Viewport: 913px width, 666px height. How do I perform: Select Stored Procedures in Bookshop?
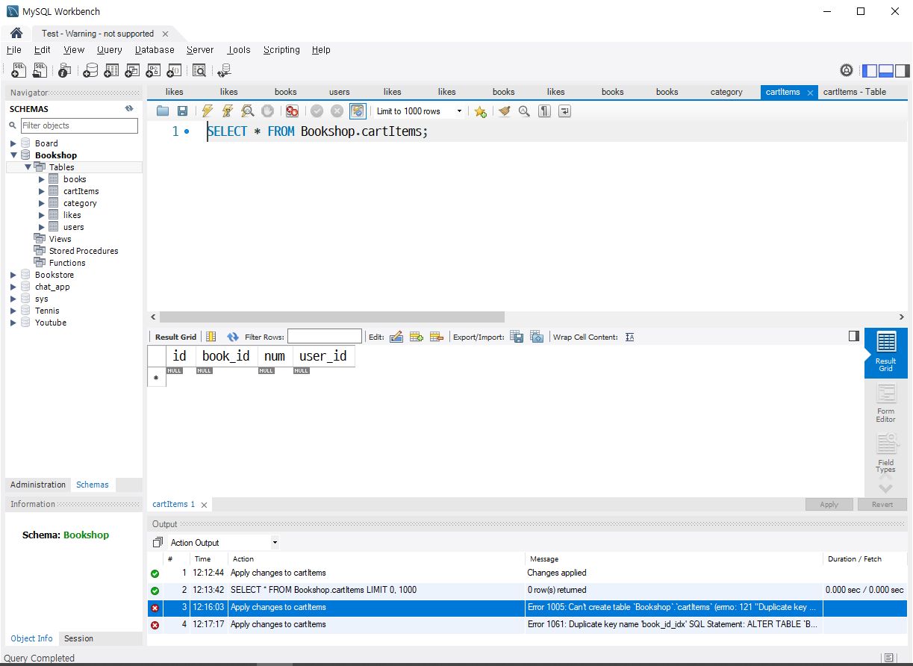[x=84, y=251]
